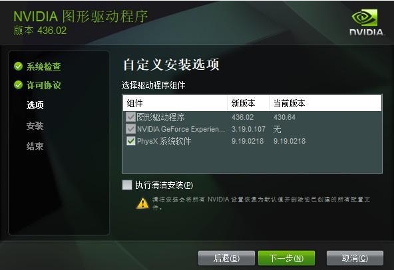Enable the 执行清洁安装 checkbox
The height and width of the screenshot is (270, 394).
(127, 185)
